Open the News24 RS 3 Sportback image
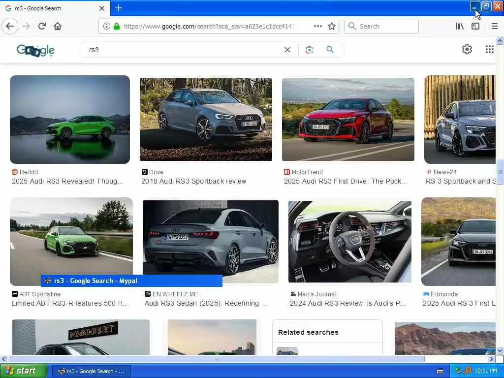This screenshot has height=378, width=504. pos(460,120)
